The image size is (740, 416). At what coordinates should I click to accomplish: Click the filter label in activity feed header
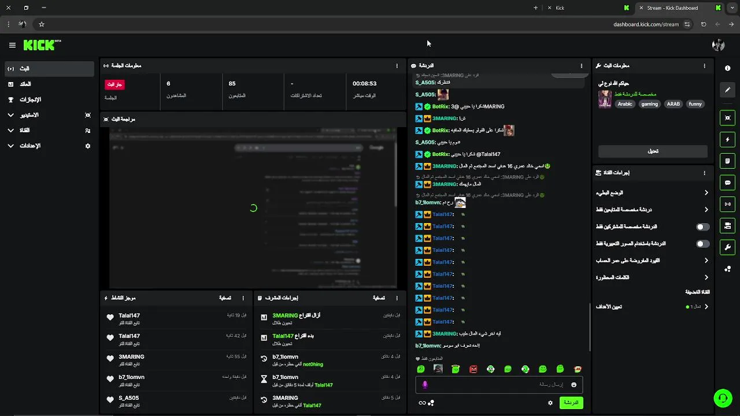pyautogui.click(x=225, y=298)
